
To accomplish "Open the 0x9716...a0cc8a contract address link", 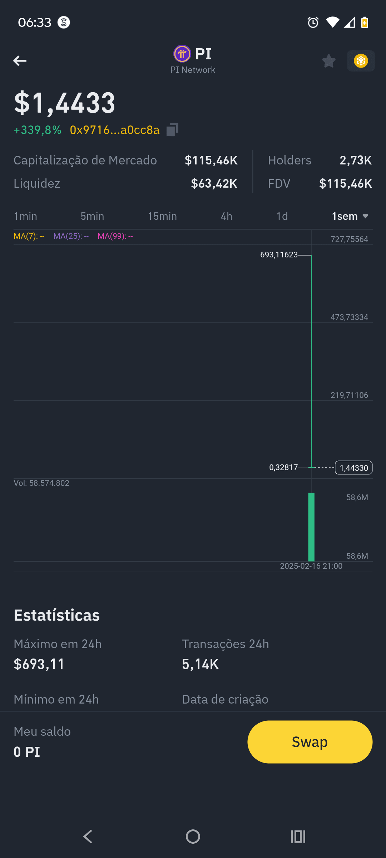I will pyautogui.click(x=115, y=130).
